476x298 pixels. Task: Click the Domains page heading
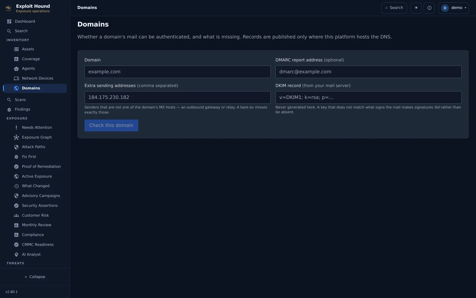[93, 24]
